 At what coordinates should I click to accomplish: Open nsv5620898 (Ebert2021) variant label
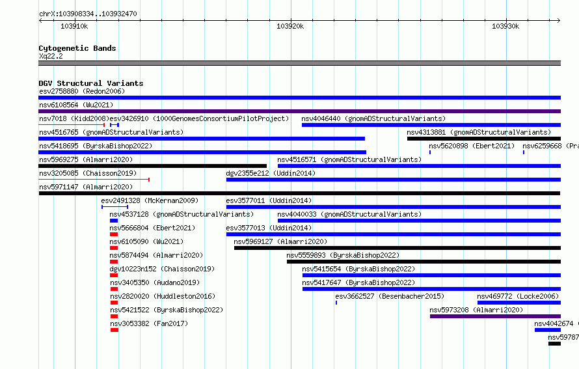point(472,146)
